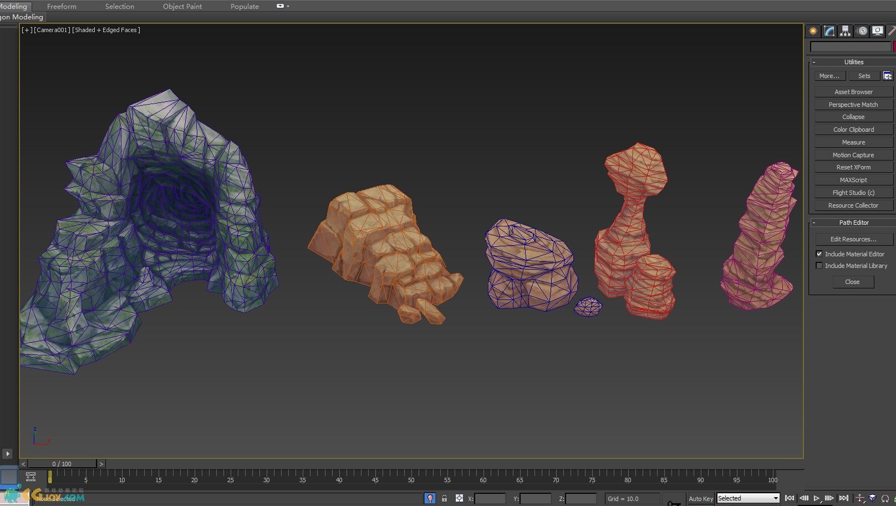Step to Next Frame button
This screenshot has width=896, height=506.
pos(829,498)
